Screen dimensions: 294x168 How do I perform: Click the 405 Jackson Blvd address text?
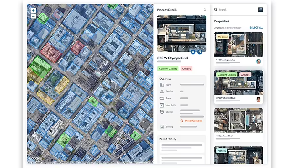(224, 136)
